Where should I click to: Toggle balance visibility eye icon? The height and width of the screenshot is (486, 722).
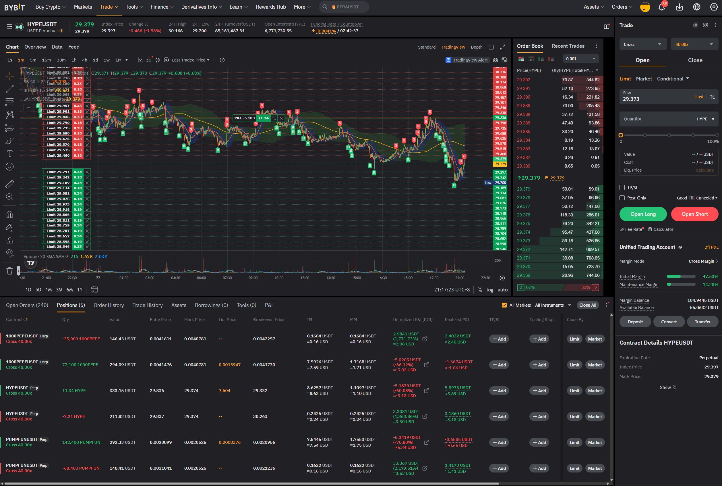(x=680, y=247)
